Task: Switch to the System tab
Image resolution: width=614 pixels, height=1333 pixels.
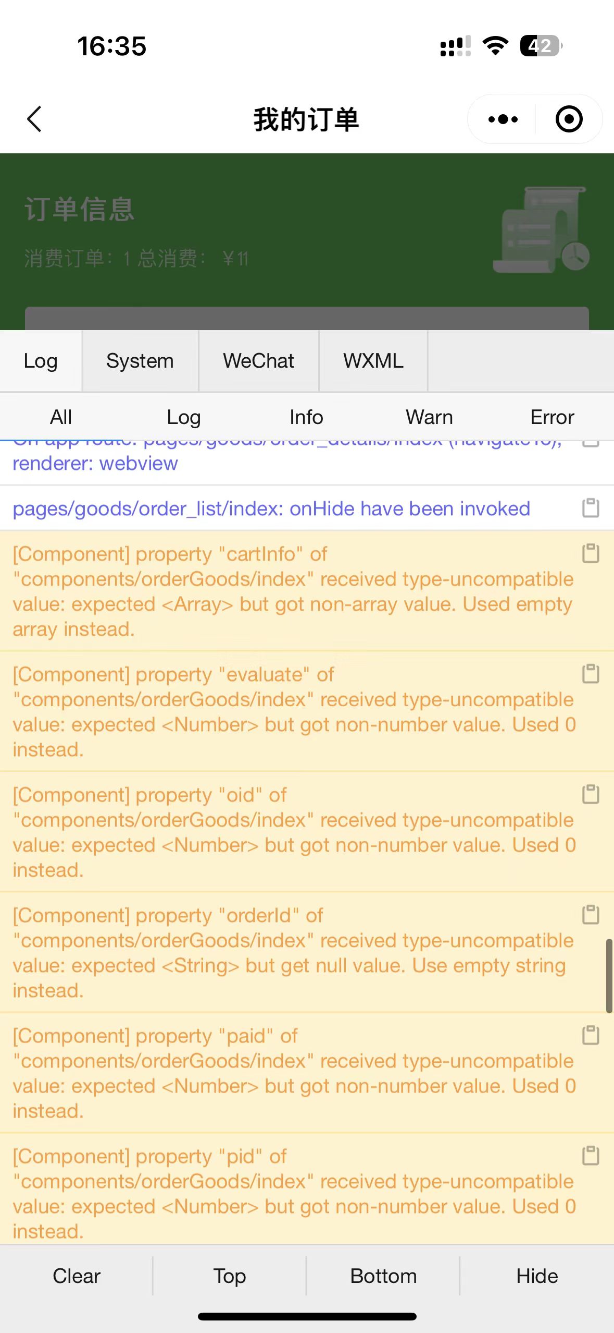Action: 140,361
